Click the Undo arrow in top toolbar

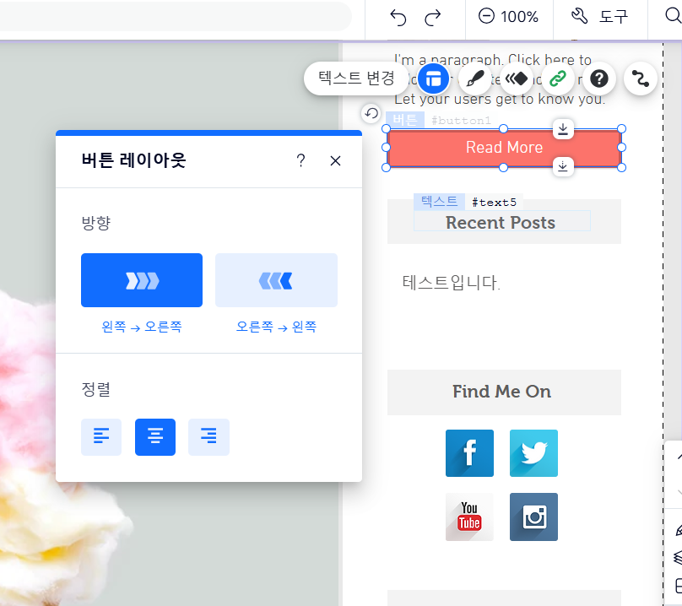coord(398,18)
